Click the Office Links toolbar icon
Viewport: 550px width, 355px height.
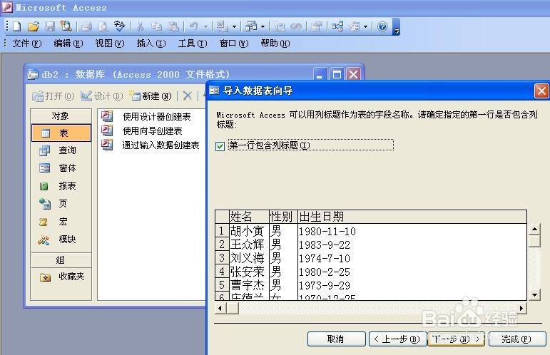222,26
